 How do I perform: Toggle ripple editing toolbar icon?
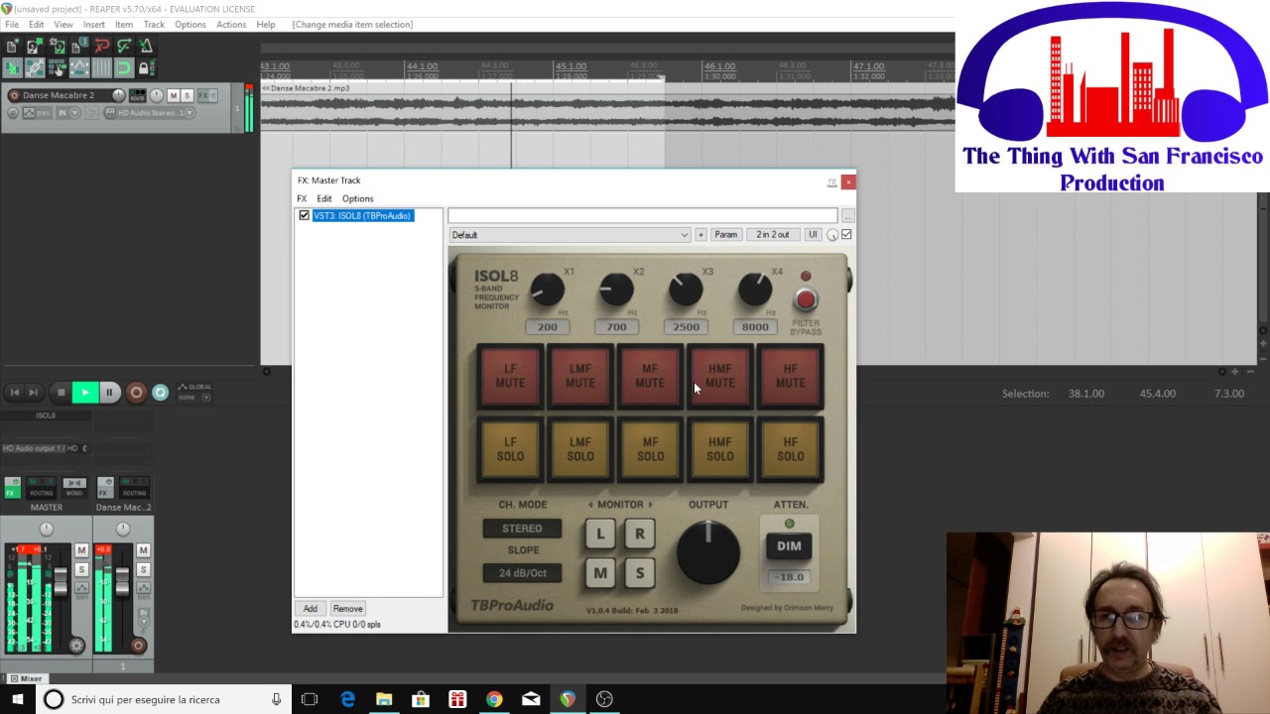coord(58,67)
